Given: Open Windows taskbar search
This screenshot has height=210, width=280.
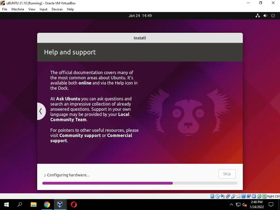Looking at the screenshot, I should (20, 205).
